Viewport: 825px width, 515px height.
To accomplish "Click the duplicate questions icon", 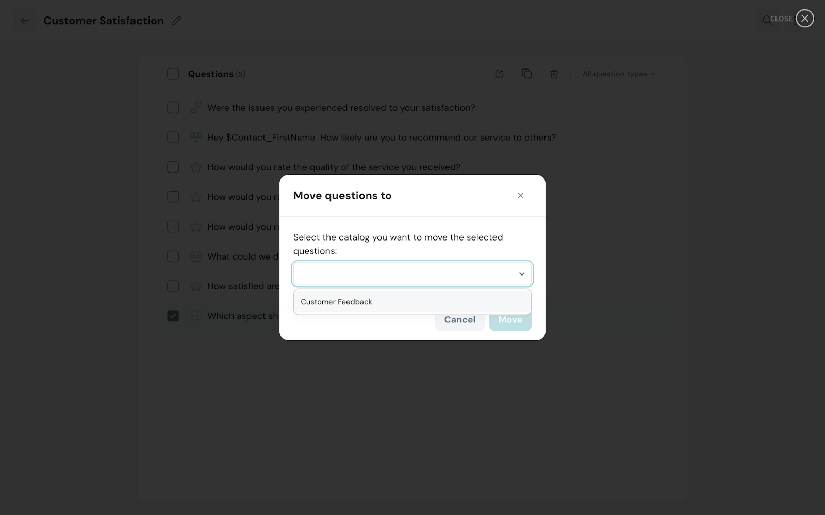I will click(526, 74).
